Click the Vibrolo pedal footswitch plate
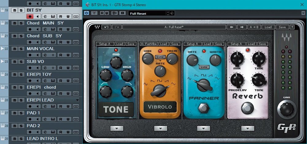The image size is (307, 144). [160, 107]
